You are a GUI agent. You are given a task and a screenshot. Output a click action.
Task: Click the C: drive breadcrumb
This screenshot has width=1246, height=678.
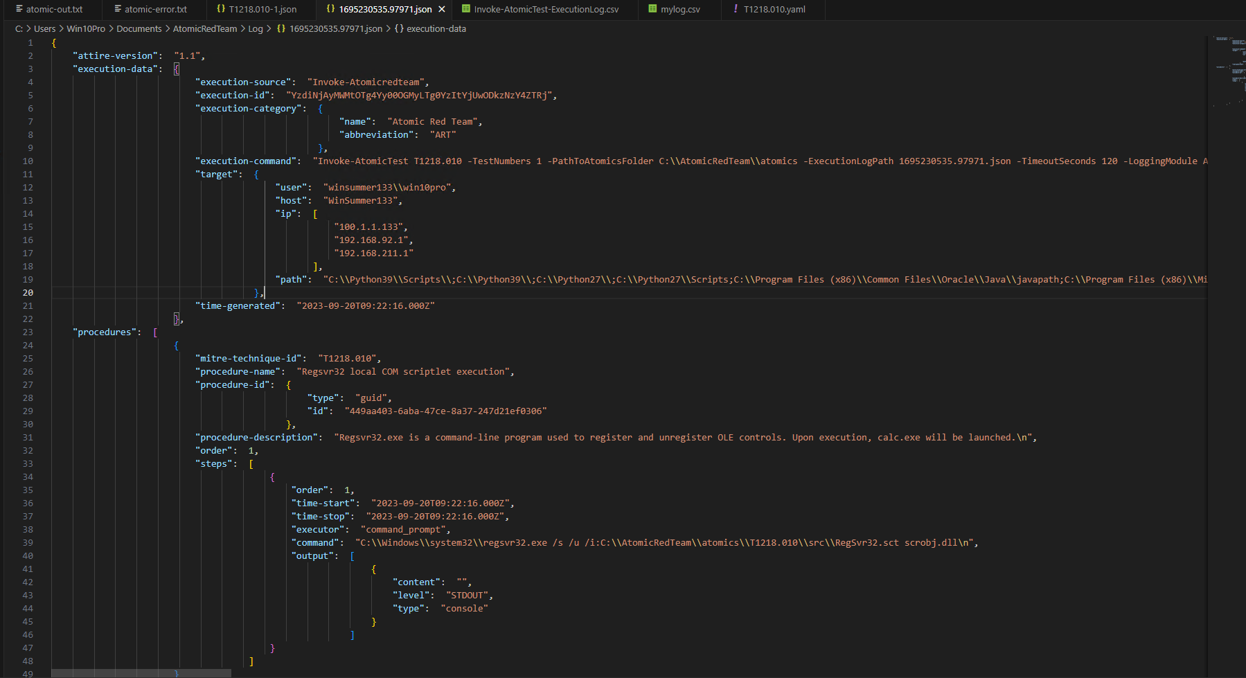click(x=19, y=28)
